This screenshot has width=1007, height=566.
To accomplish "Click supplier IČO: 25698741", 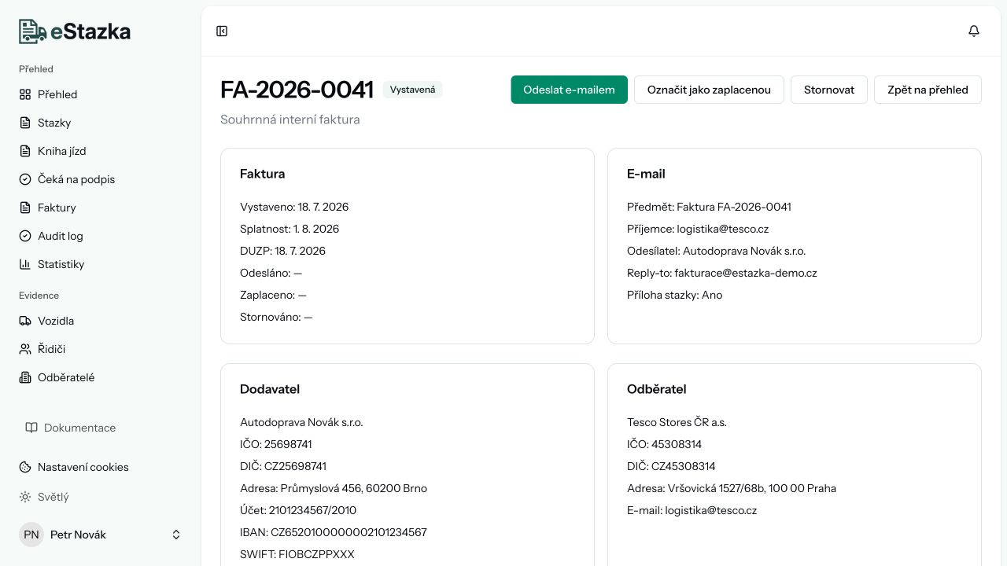I will point(276,444).
